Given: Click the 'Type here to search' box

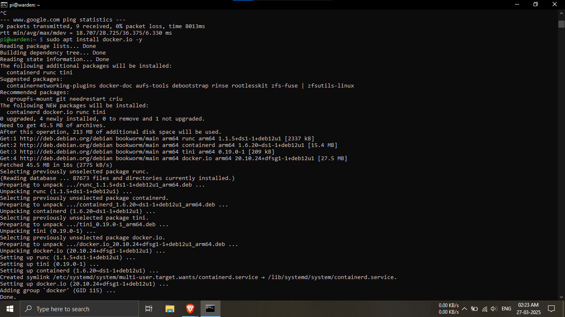Looking at the screenshot, I should pyautogui.click(x=79, y=309).
